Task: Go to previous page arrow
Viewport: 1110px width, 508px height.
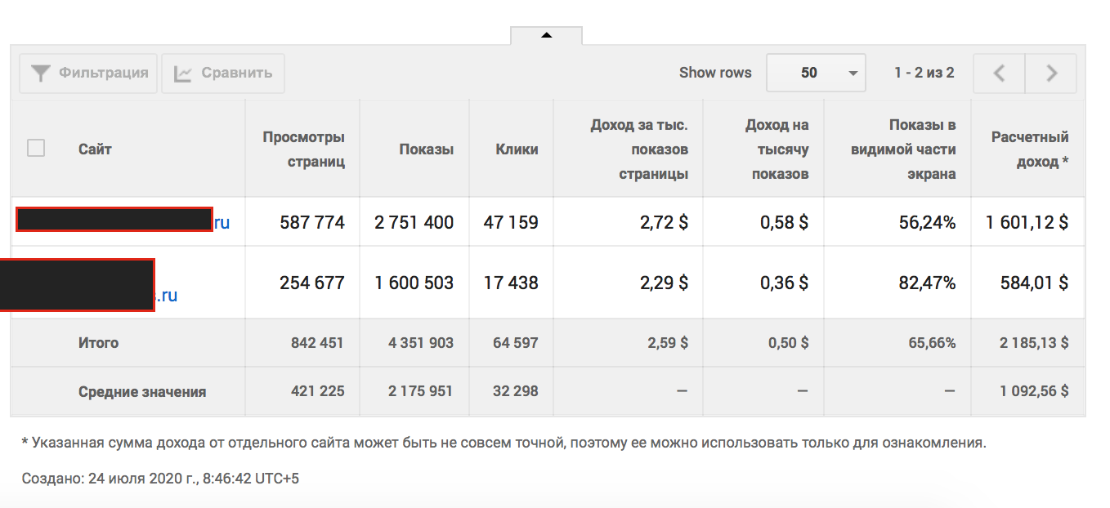Action: [999, 74]
